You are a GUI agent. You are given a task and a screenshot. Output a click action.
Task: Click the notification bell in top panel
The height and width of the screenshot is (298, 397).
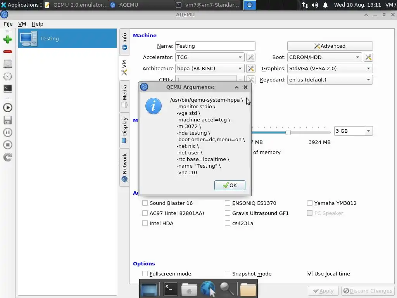(325, 5)
